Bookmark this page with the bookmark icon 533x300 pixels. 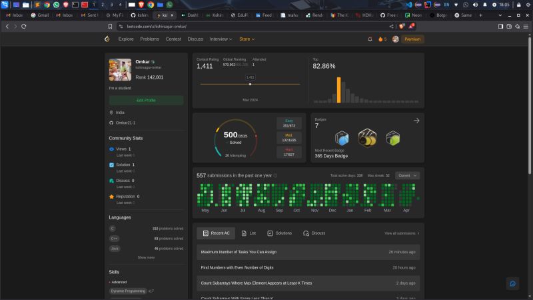110,26
